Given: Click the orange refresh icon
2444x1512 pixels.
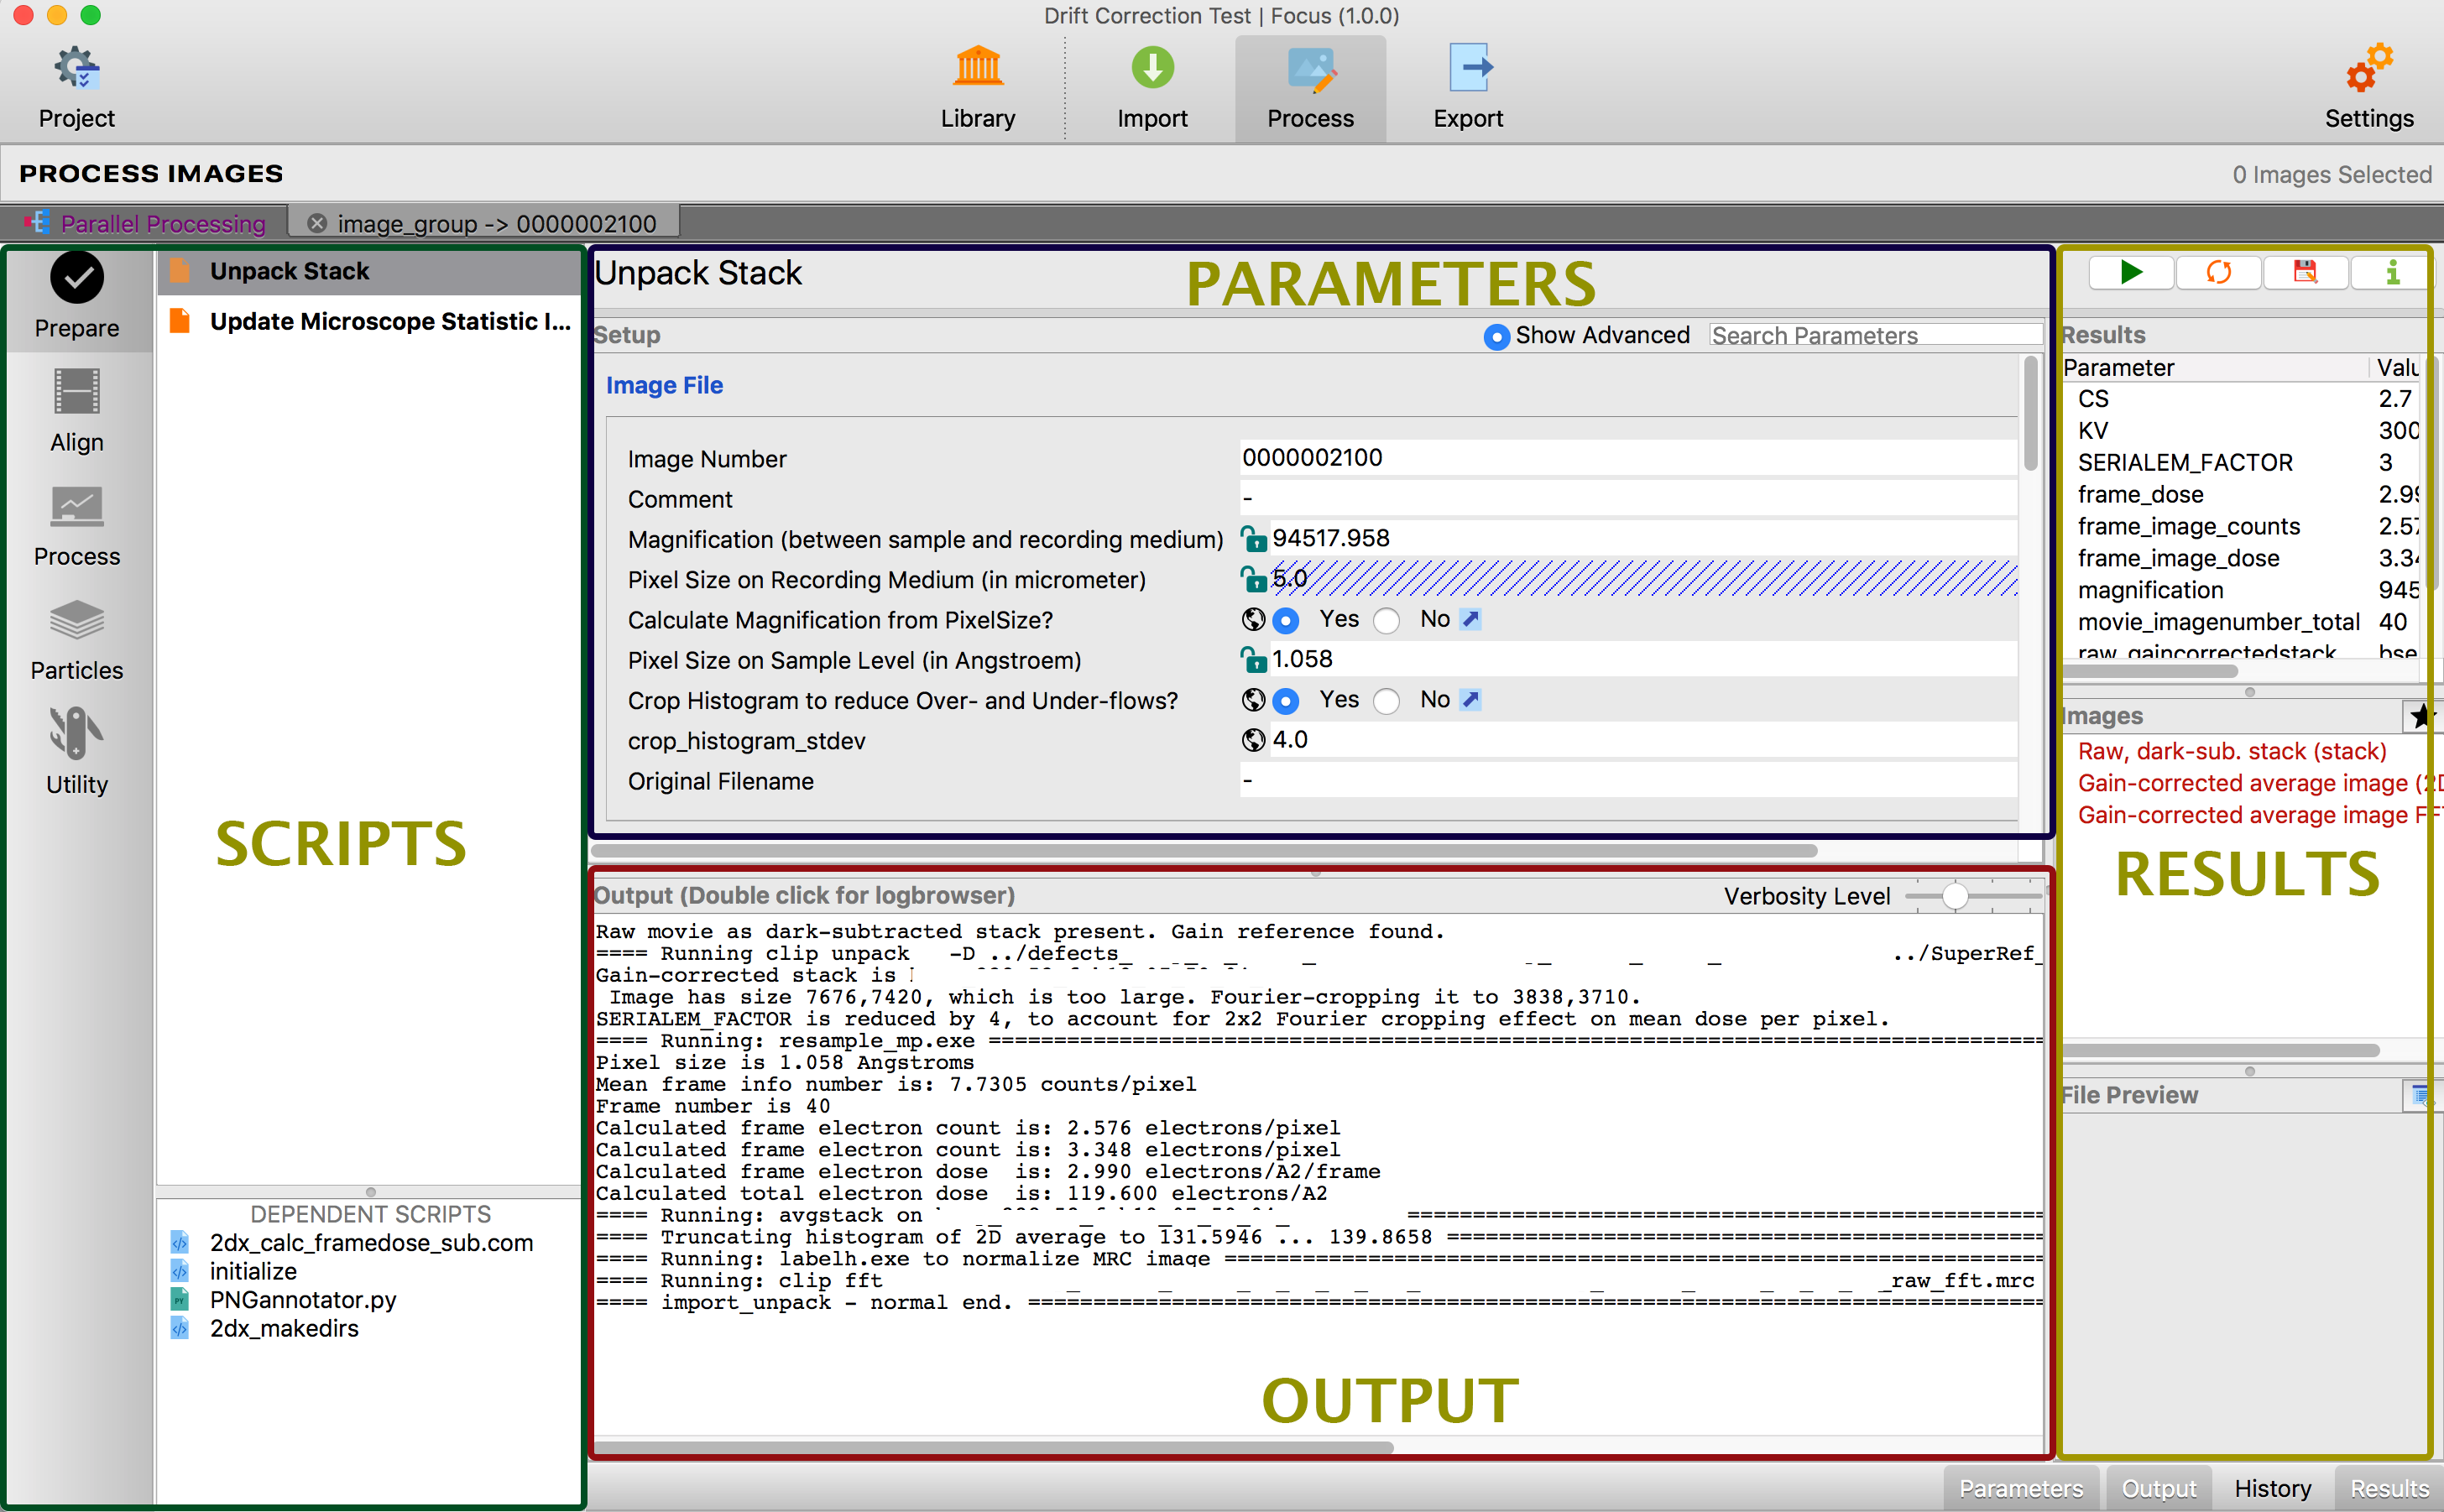Looking at the screenshot, I should [x=2218, y=272].
